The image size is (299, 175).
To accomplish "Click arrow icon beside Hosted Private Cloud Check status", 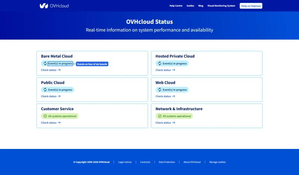I will click(x=173, y=70).
